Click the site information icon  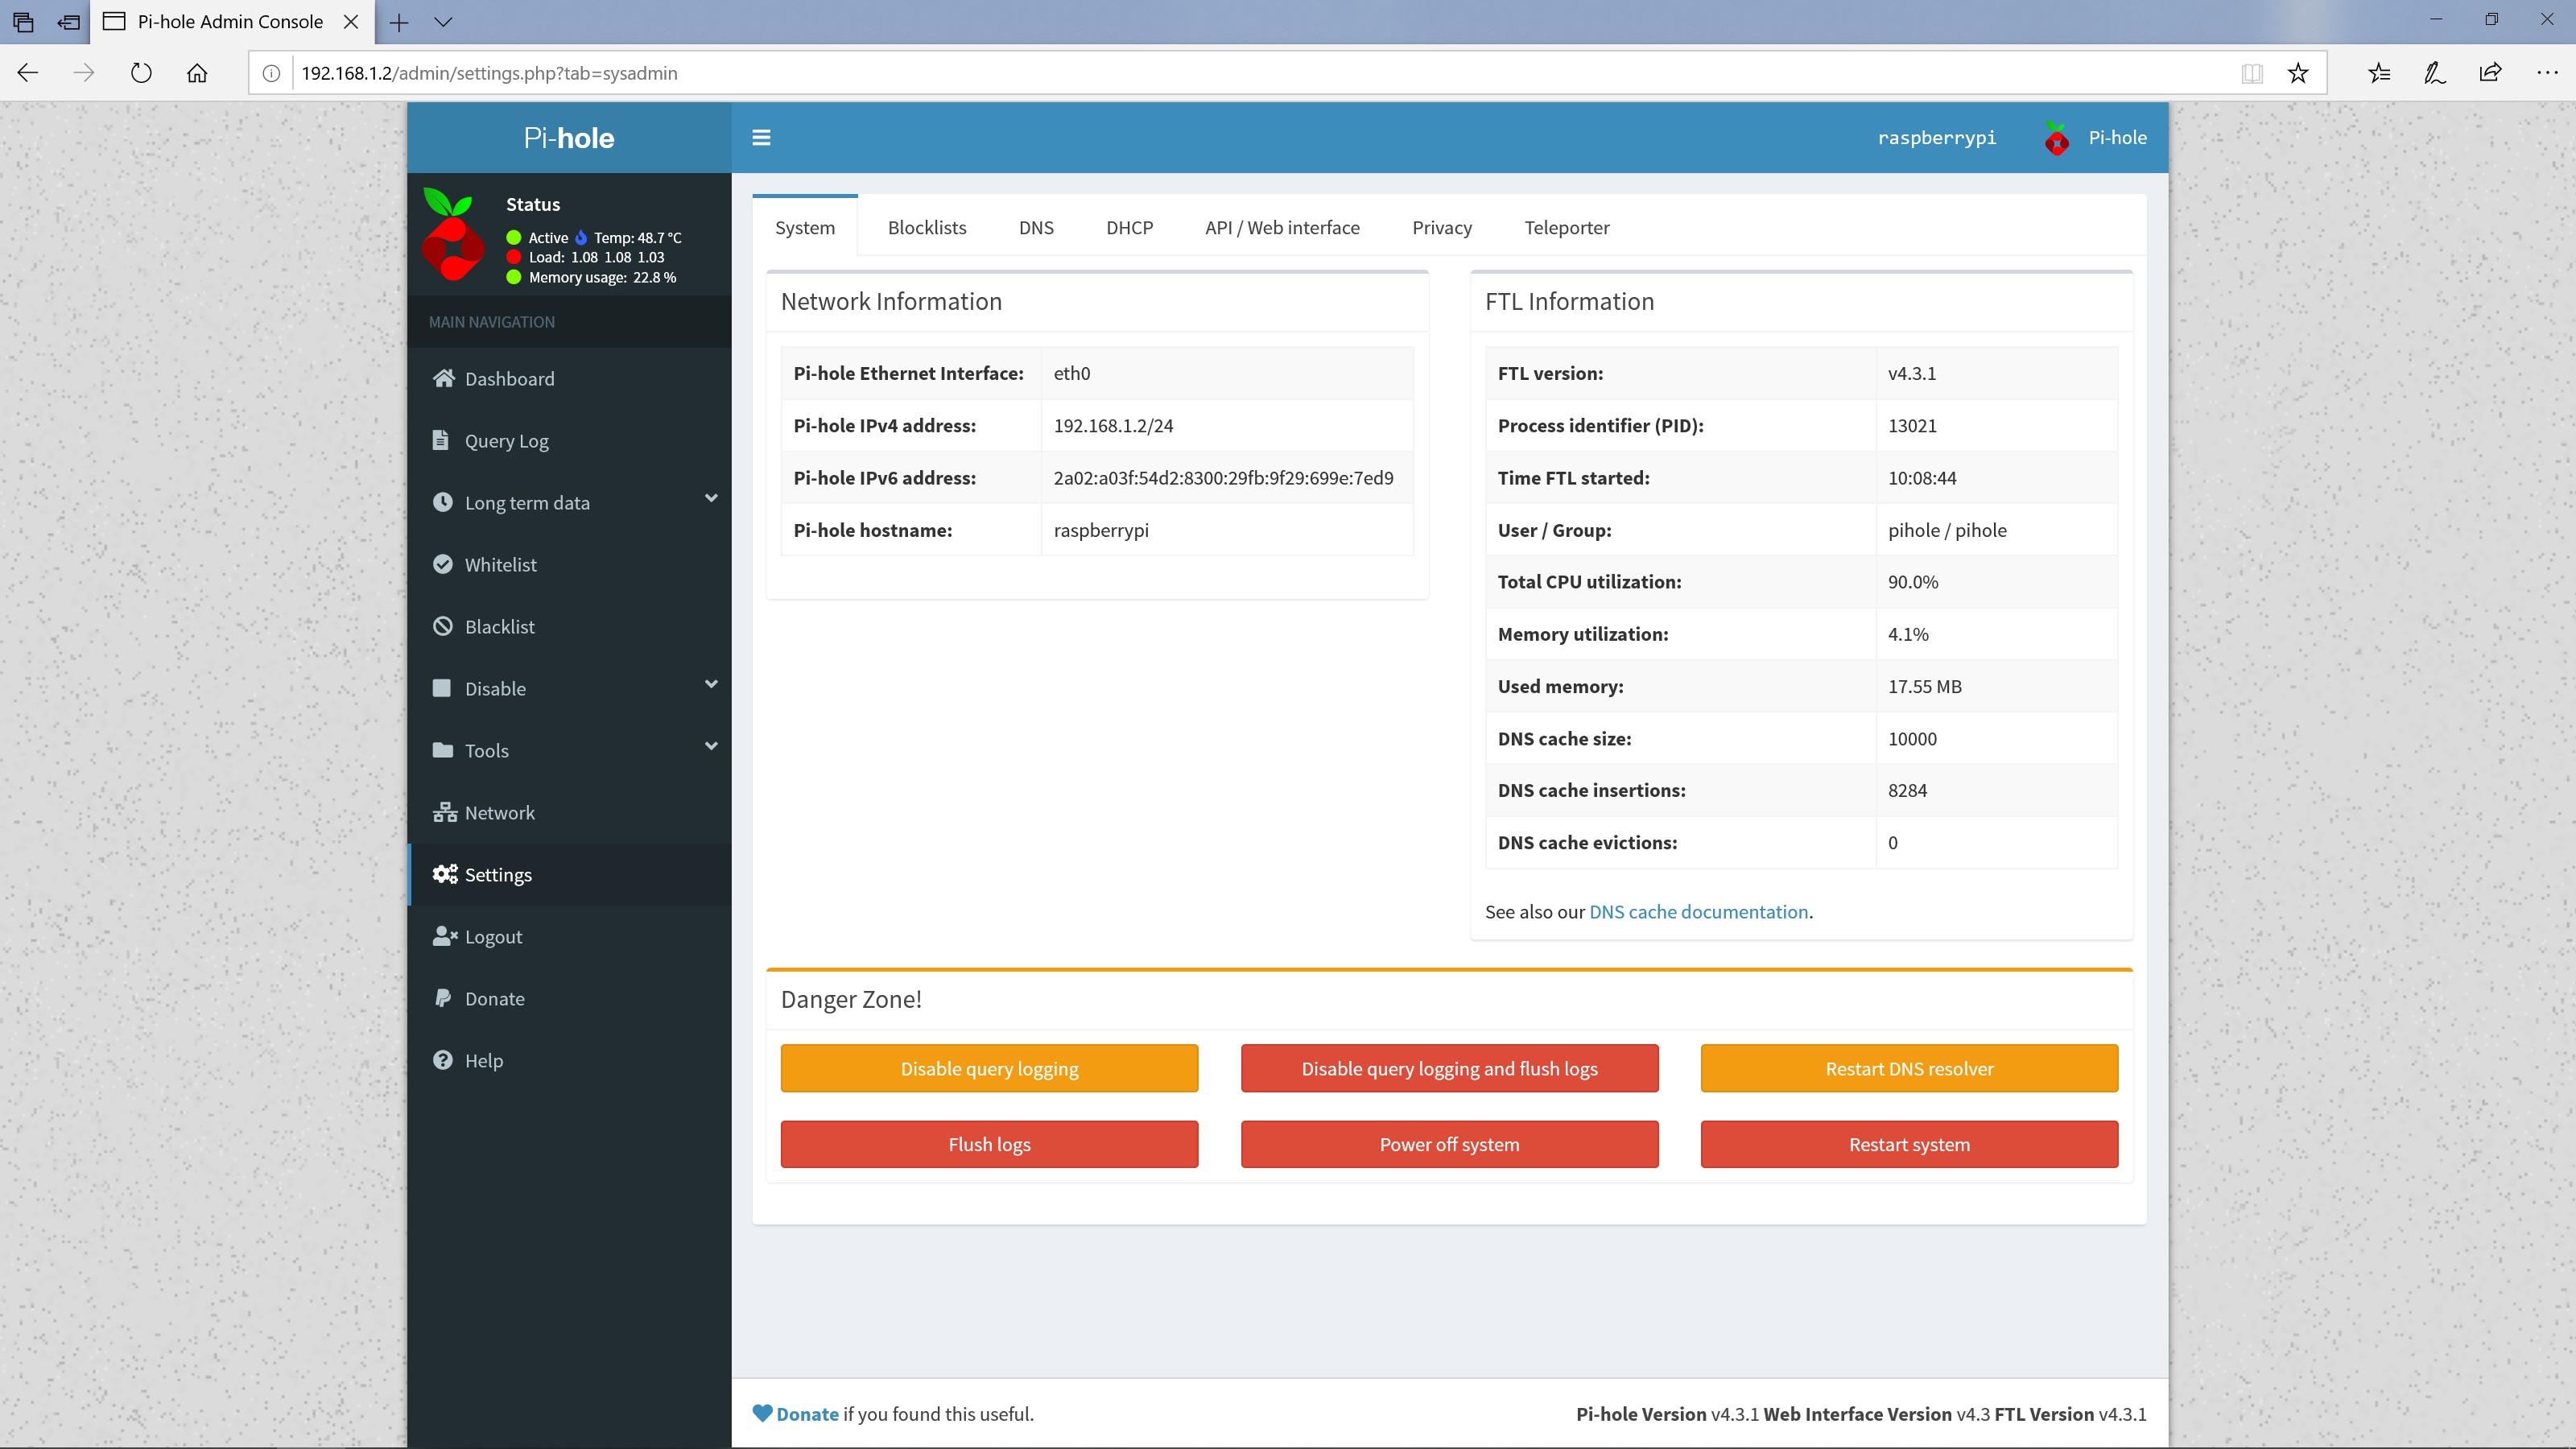pyautogui.click(x=271, y=73)
